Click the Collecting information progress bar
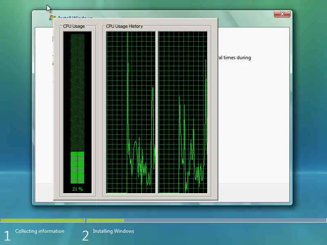This screenshot has width=327, height=245. click(x=43, y=220)
